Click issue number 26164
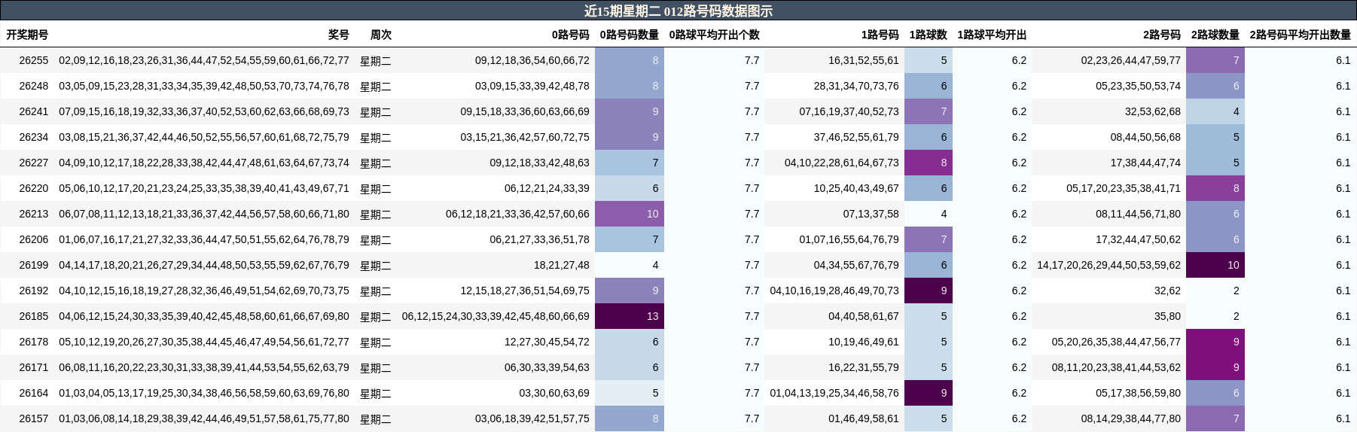Viewport: 1357px width, 432px height. click(33, 393)
